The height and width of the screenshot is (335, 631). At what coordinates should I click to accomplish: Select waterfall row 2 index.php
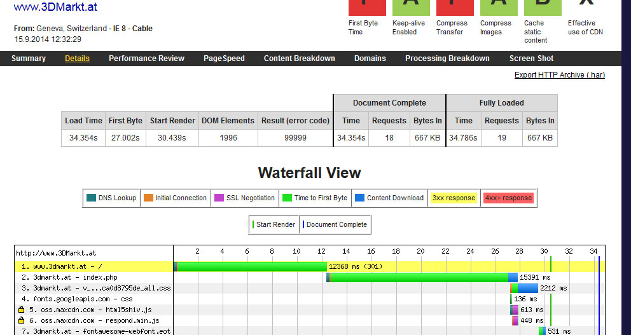[x=309, y=278]
